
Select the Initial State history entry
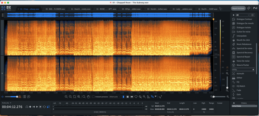(244, 106)
